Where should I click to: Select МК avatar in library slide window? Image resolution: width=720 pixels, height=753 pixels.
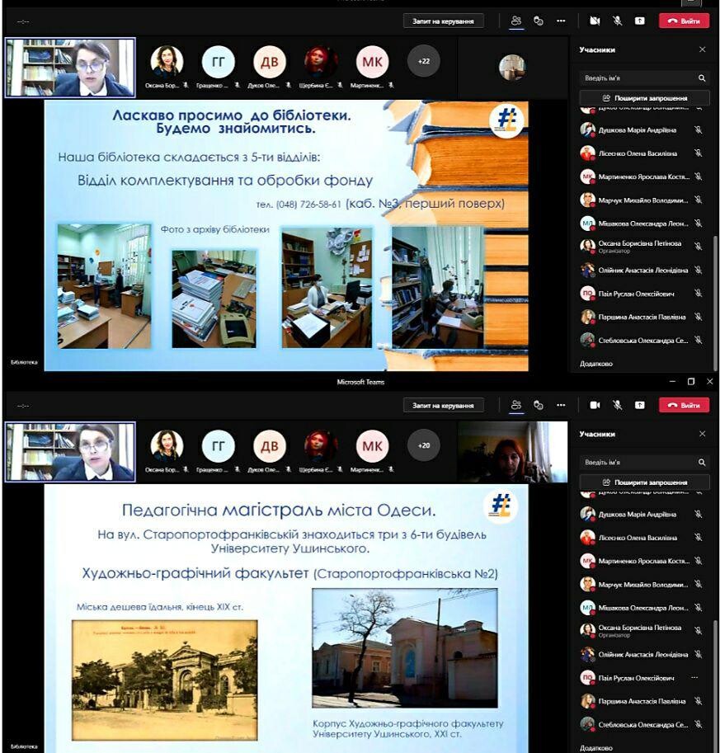pos(372,62)
